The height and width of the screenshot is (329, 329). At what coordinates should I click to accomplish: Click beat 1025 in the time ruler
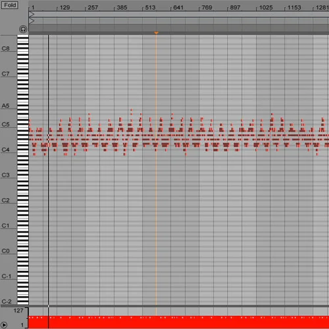(x=266, y=8)
